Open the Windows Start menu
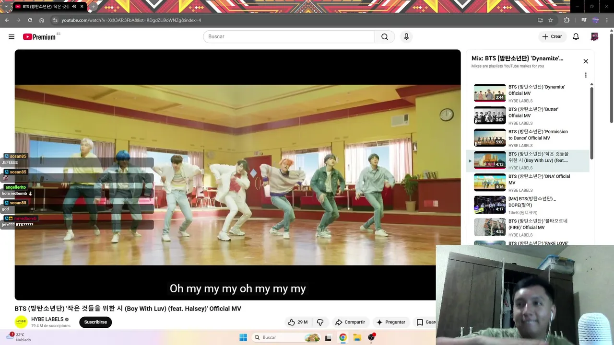The height and width of the screenshot is (345, 614). point(243,337)
